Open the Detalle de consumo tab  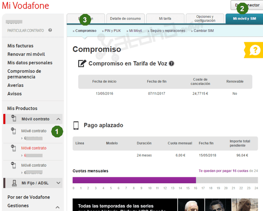[x=125, y=19]
